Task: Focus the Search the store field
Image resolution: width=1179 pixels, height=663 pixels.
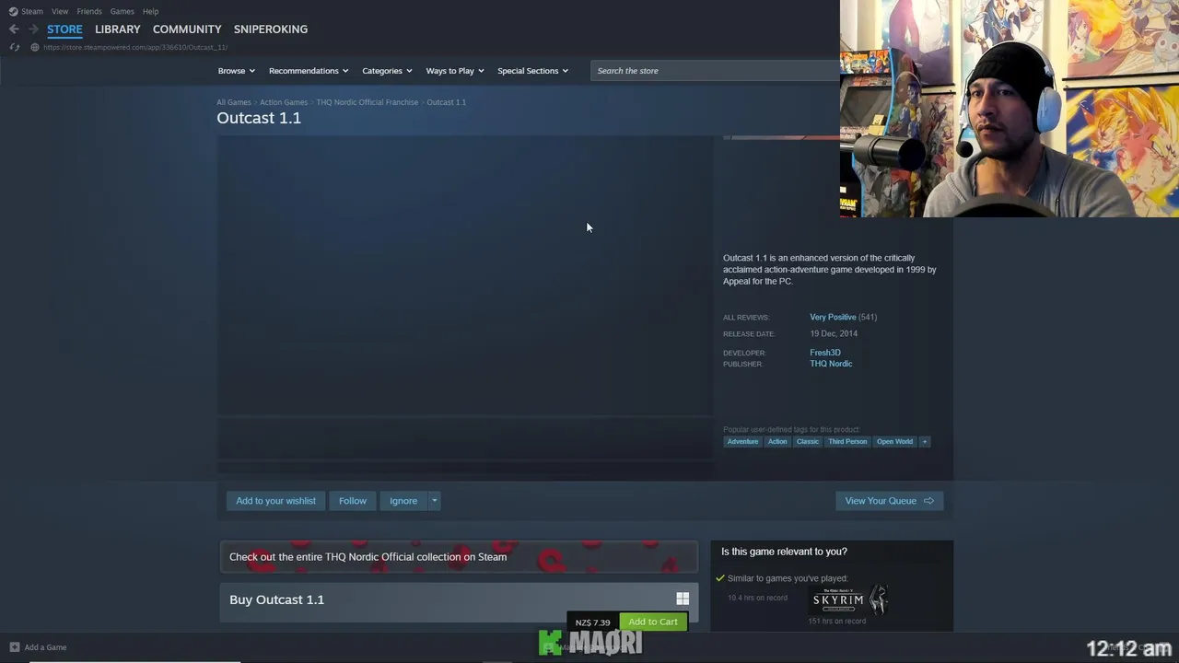Action: pyautogui.click(x=715, y=71)
